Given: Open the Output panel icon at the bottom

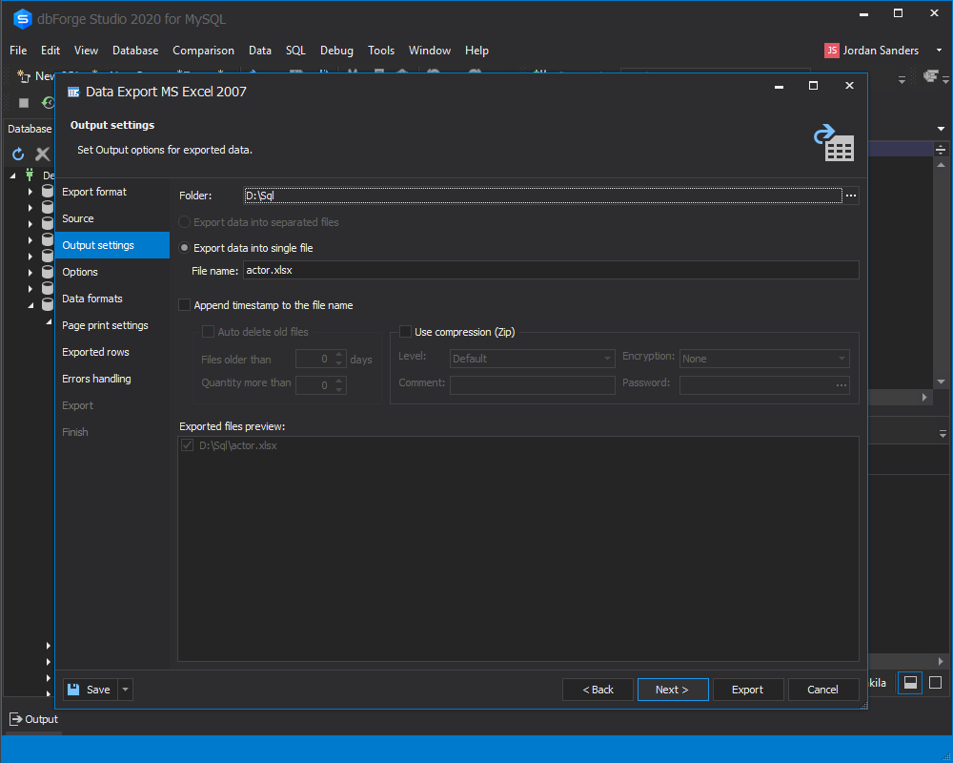Looking at the screenshot, I should pyautogui.click(x=16, y=719).
